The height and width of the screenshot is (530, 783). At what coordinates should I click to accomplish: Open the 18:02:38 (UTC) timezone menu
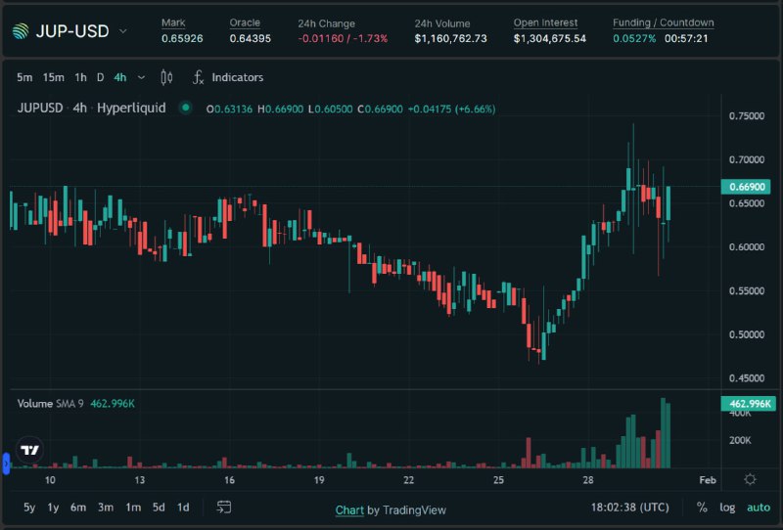(629, 508)
